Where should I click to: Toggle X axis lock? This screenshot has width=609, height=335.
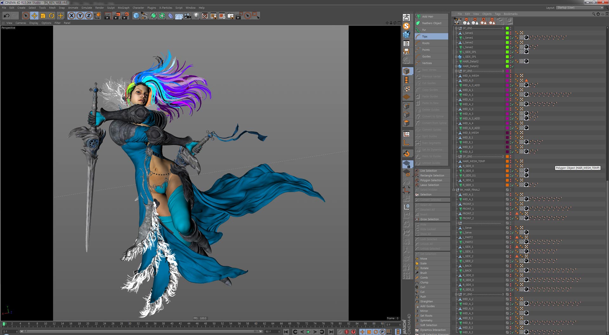pyautogui.click(x=72, y=16)
